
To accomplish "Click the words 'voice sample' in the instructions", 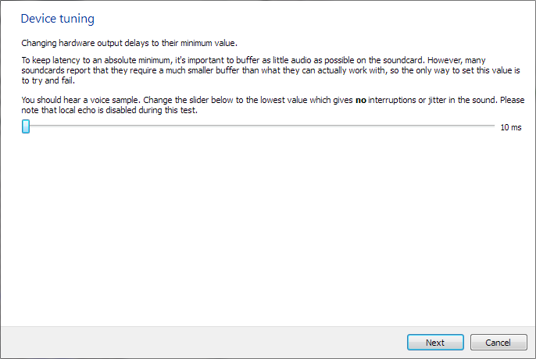I will click(114, 100).
